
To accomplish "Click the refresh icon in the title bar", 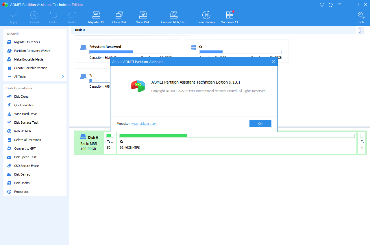I will point(331,5).
